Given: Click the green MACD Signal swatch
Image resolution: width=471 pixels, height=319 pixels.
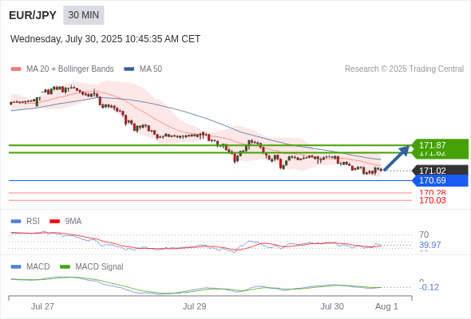Looking at the screenshot, I should (65, 267).
